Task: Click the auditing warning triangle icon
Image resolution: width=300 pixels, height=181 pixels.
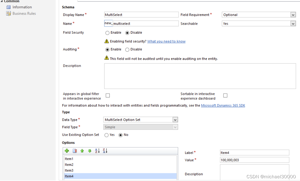Action: pos(106,59)
